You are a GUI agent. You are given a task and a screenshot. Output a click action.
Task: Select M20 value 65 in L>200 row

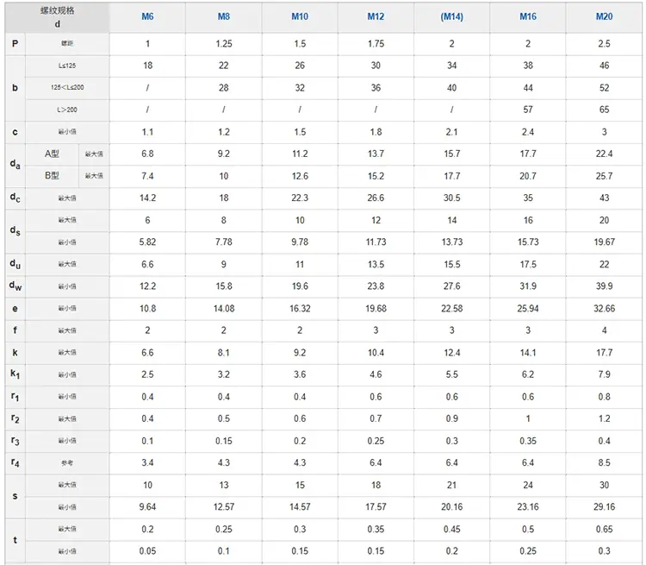(x=604, y=110)
